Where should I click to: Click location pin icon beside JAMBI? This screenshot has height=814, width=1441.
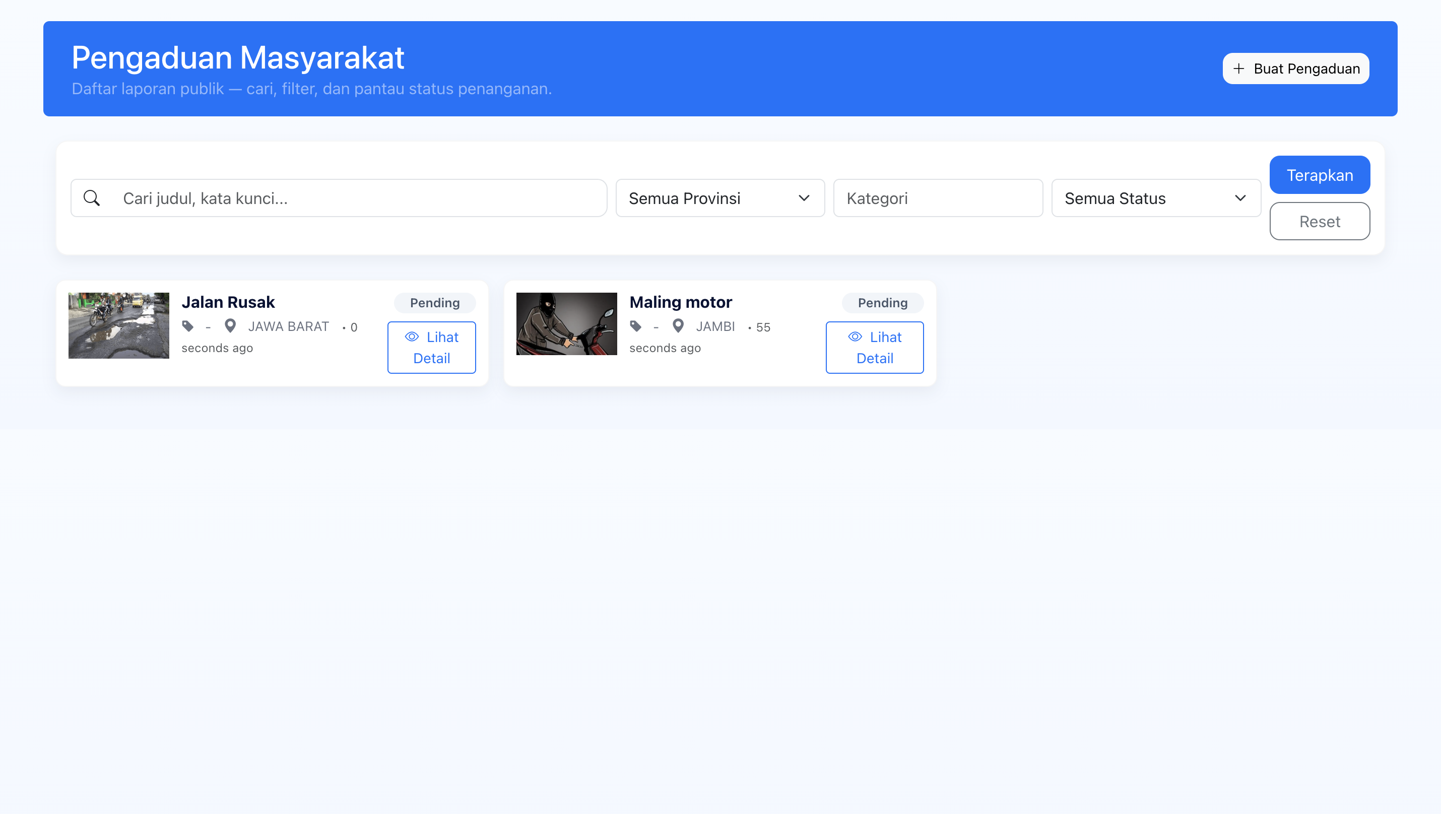(678, 325)
